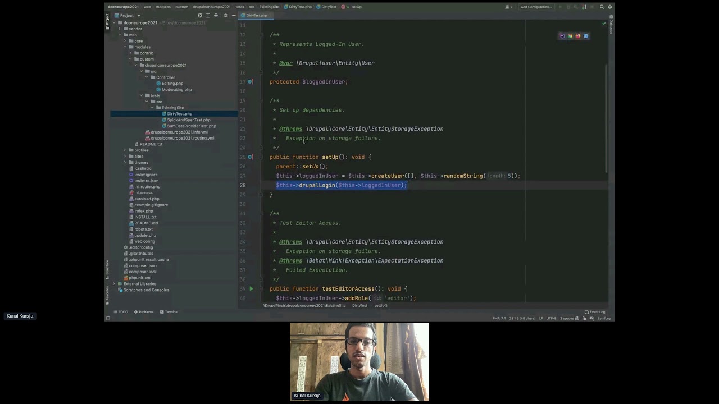The height and width of the screenshot is (404, 719).
Task: Expand the vendor folder
Action: pos(120,29)
